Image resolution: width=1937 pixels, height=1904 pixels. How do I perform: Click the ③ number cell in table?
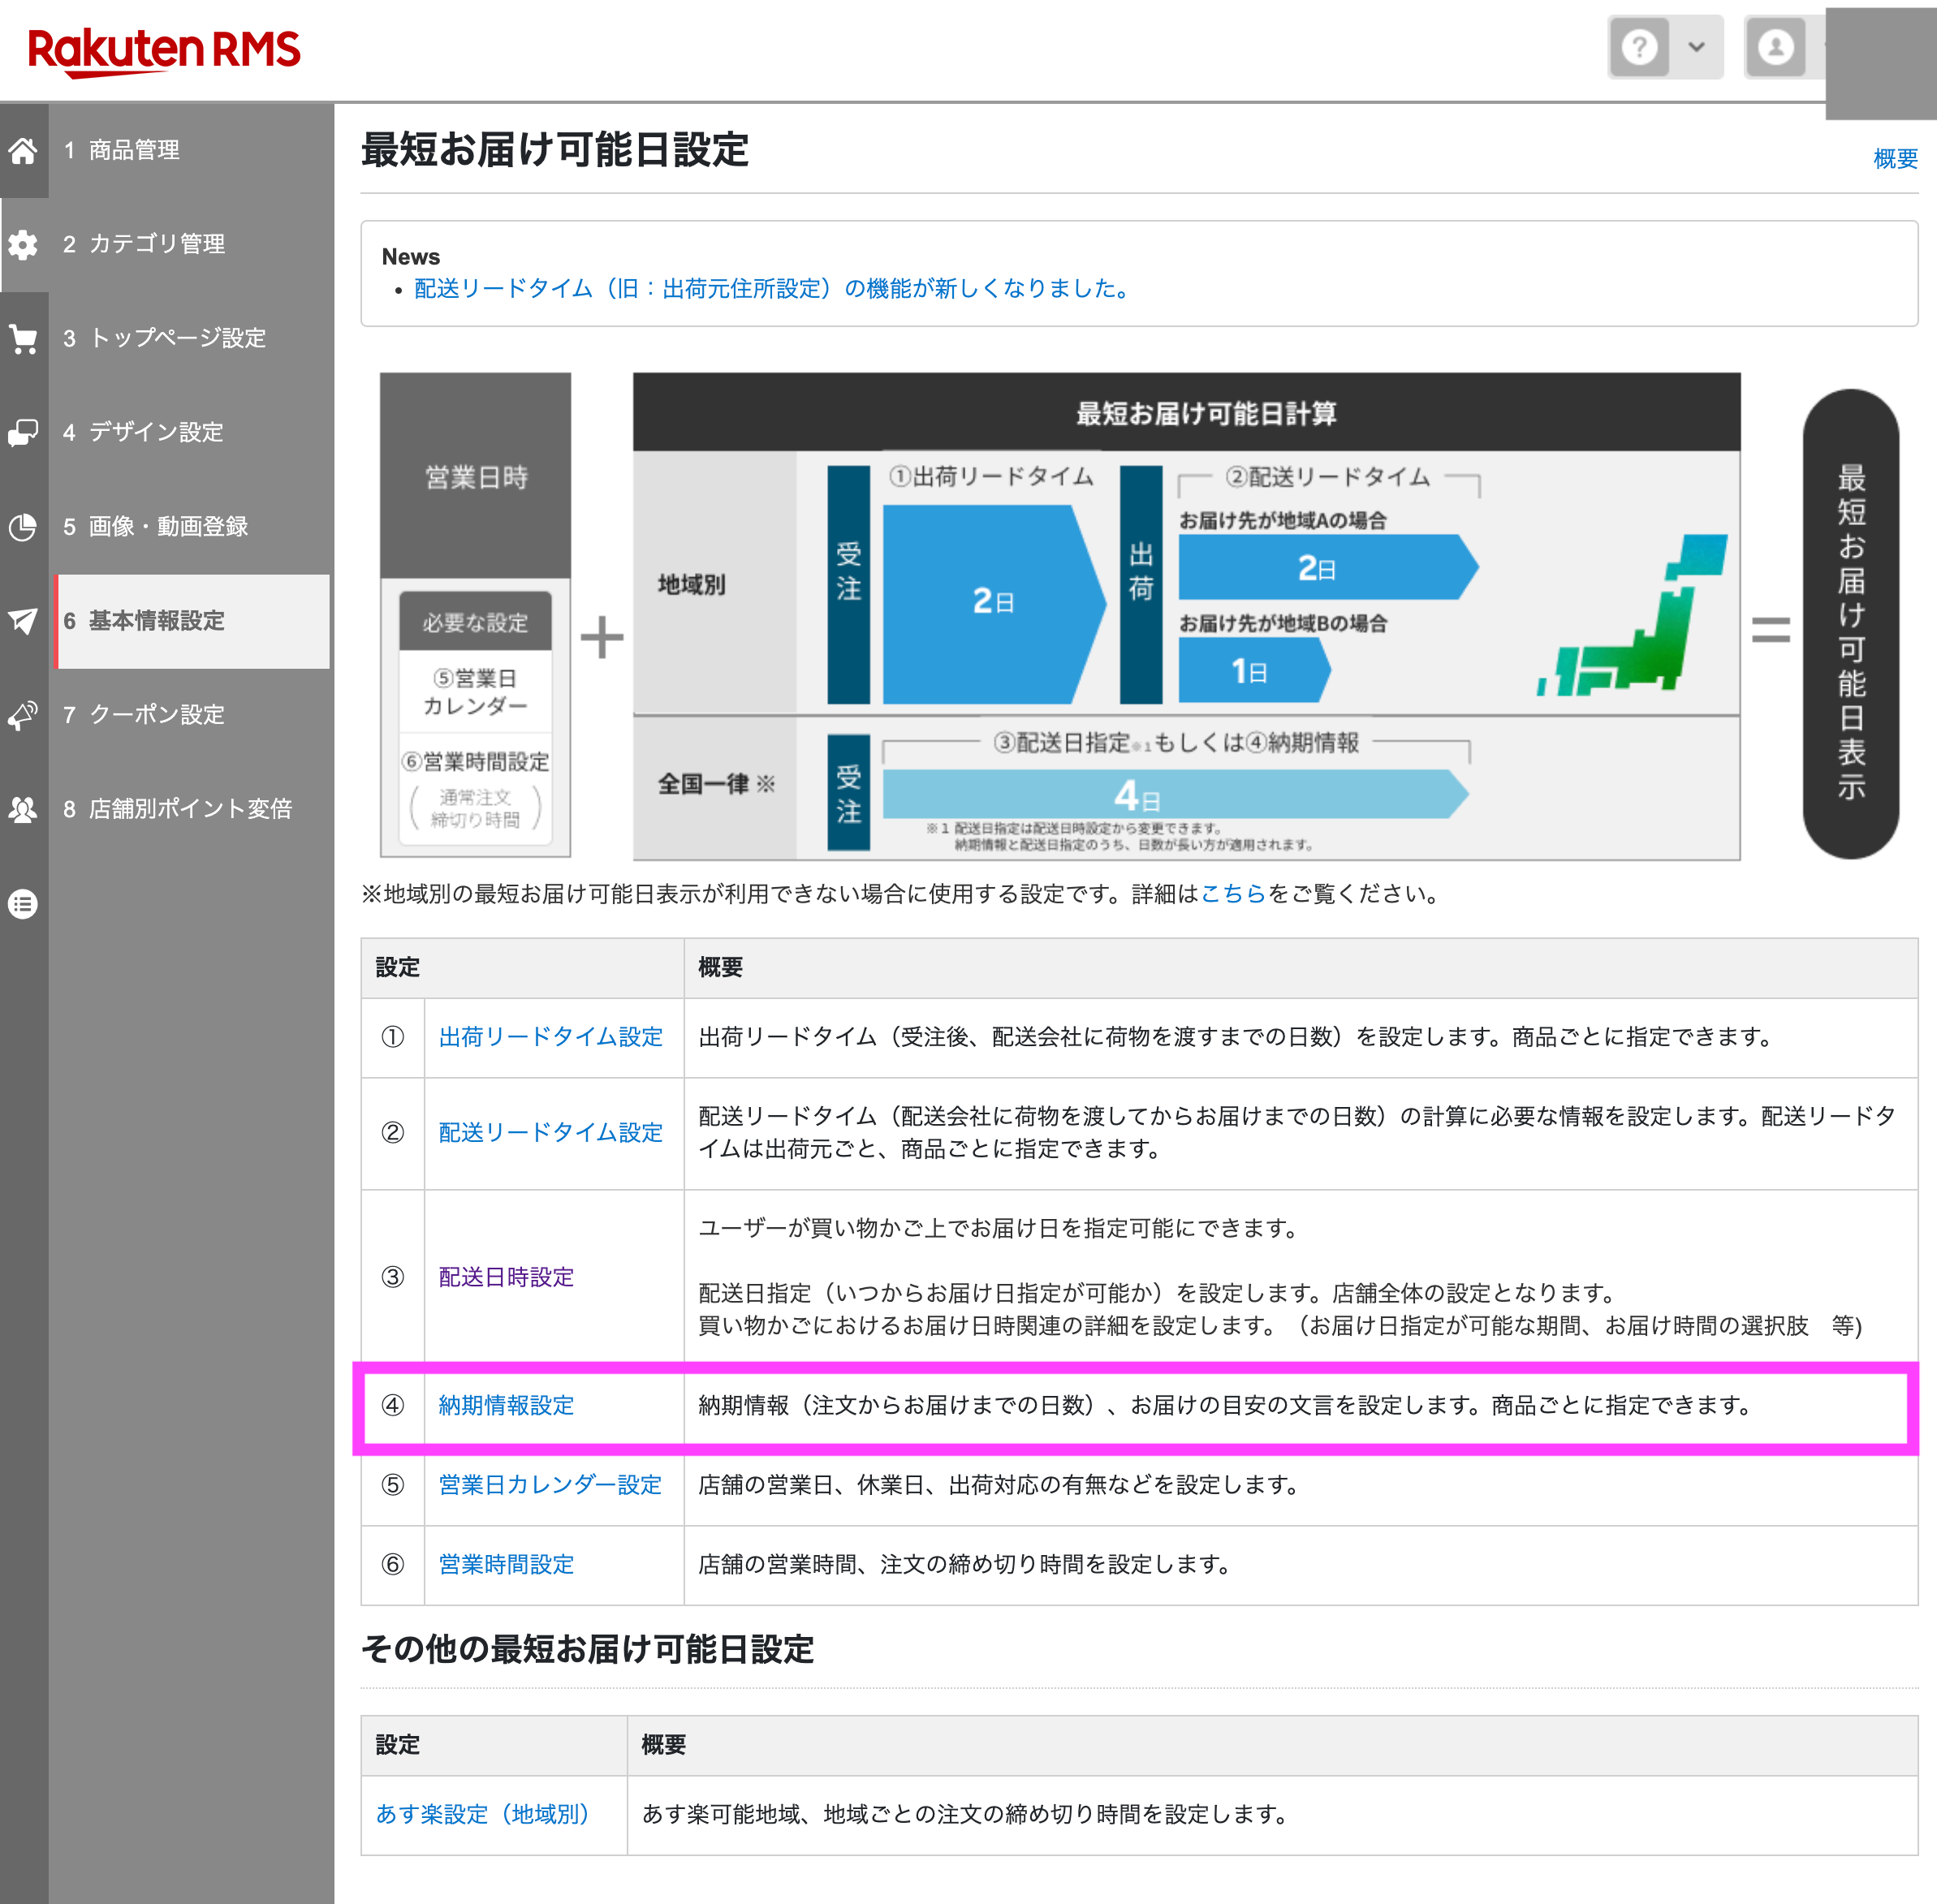pos(393,1277)
